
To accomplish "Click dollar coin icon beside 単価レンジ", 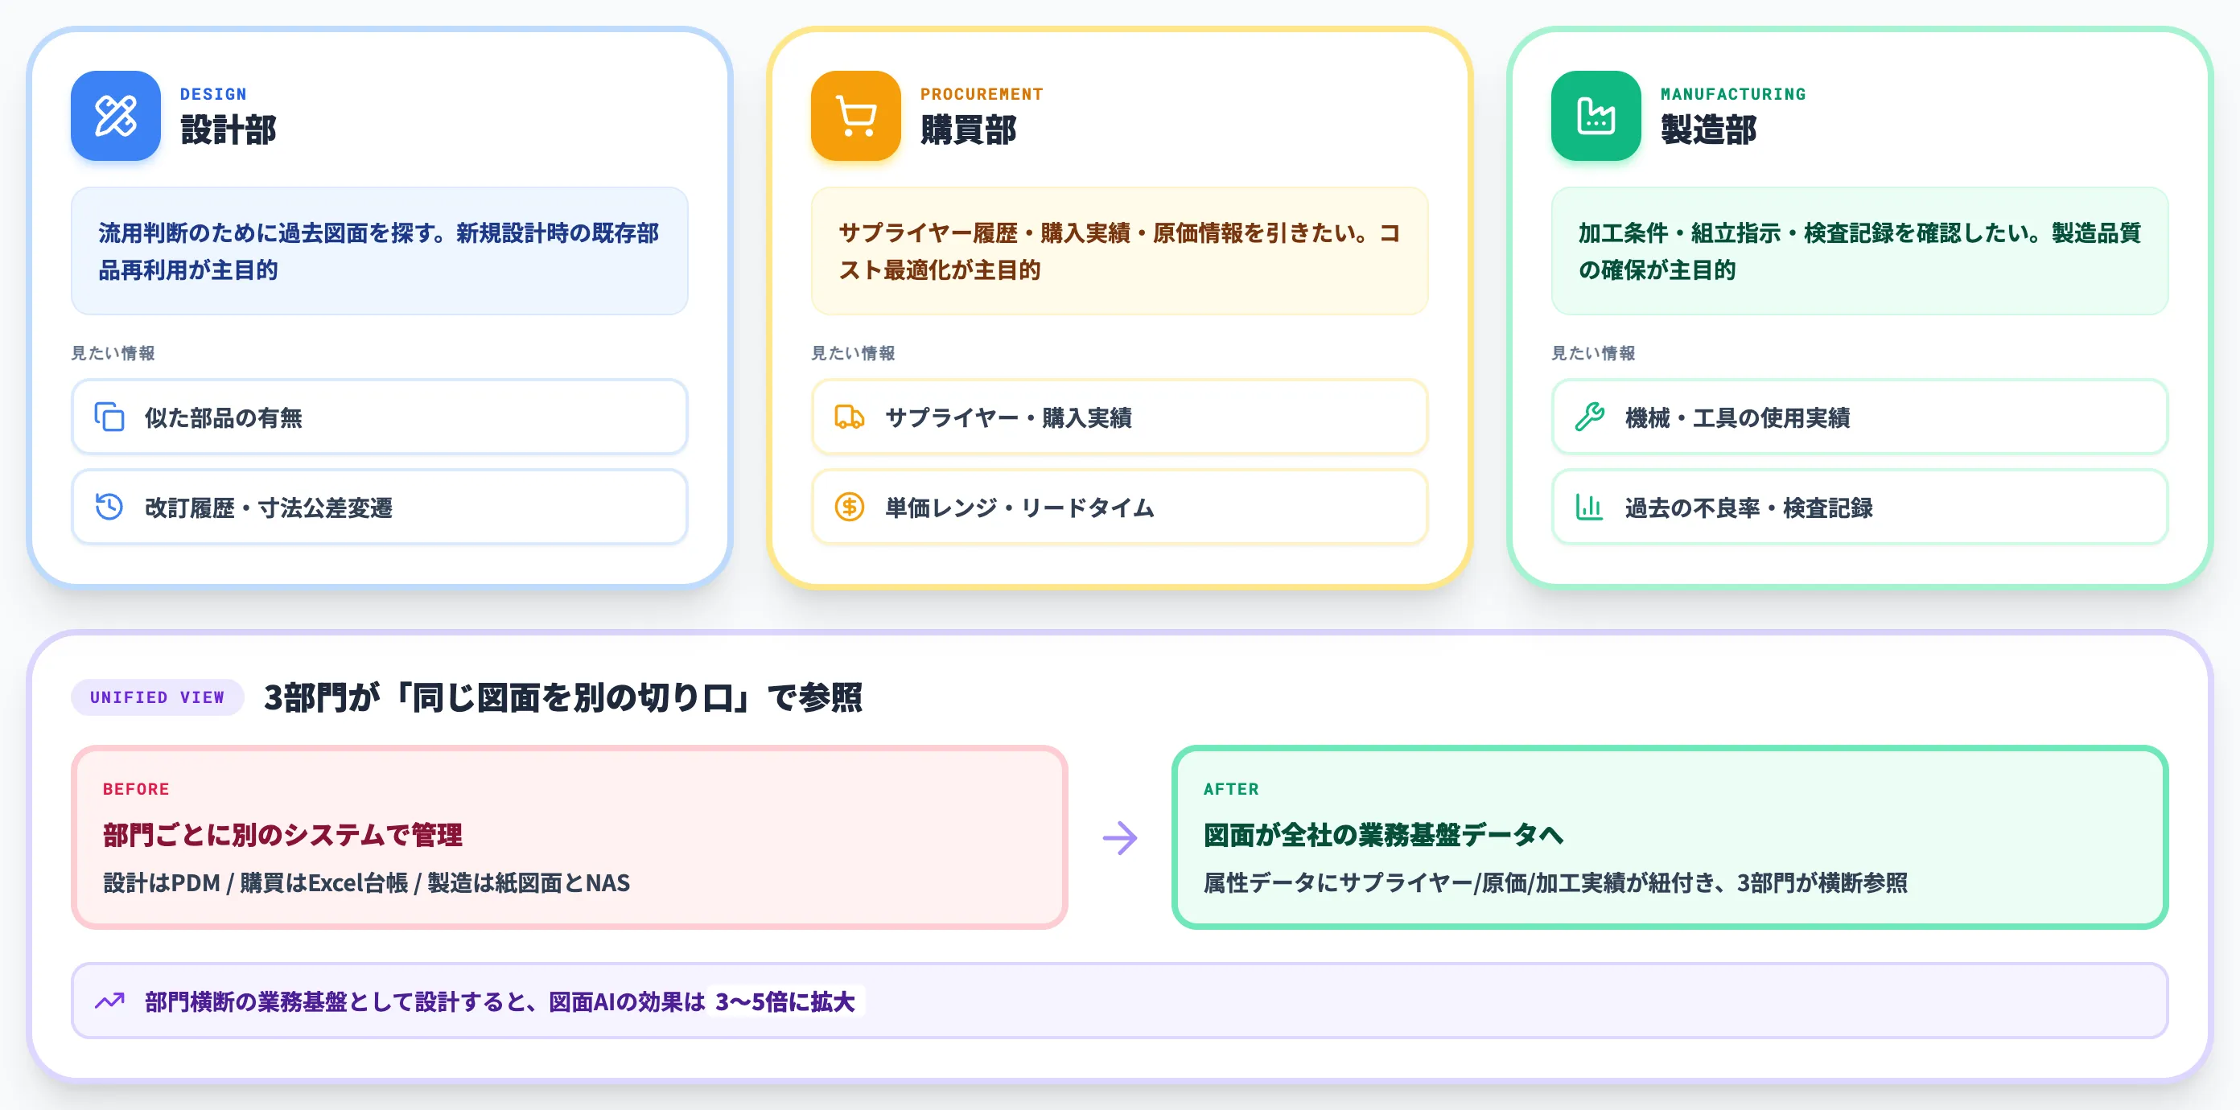I will (850, 507).
